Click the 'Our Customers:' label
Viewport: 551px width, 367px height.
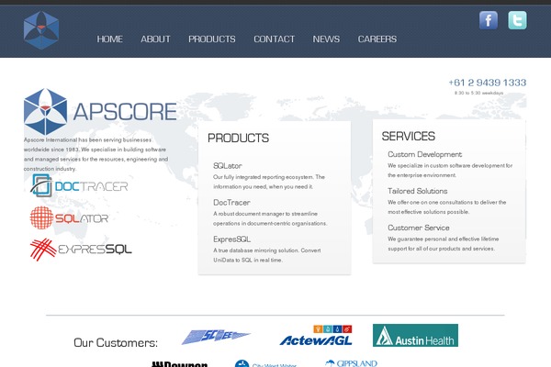click(x=116, y=343)
